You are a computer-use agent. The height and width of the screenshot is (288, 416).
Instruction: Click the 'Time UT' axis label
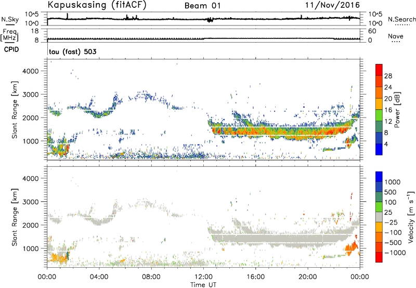pyautogui.click(x=203, y=285)
